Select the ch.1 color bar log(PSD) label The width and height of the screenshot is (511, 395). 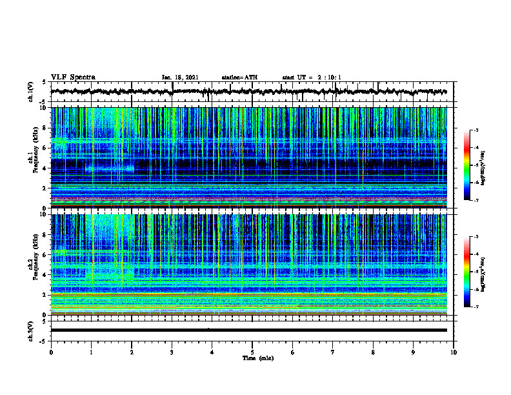point(483,168)
